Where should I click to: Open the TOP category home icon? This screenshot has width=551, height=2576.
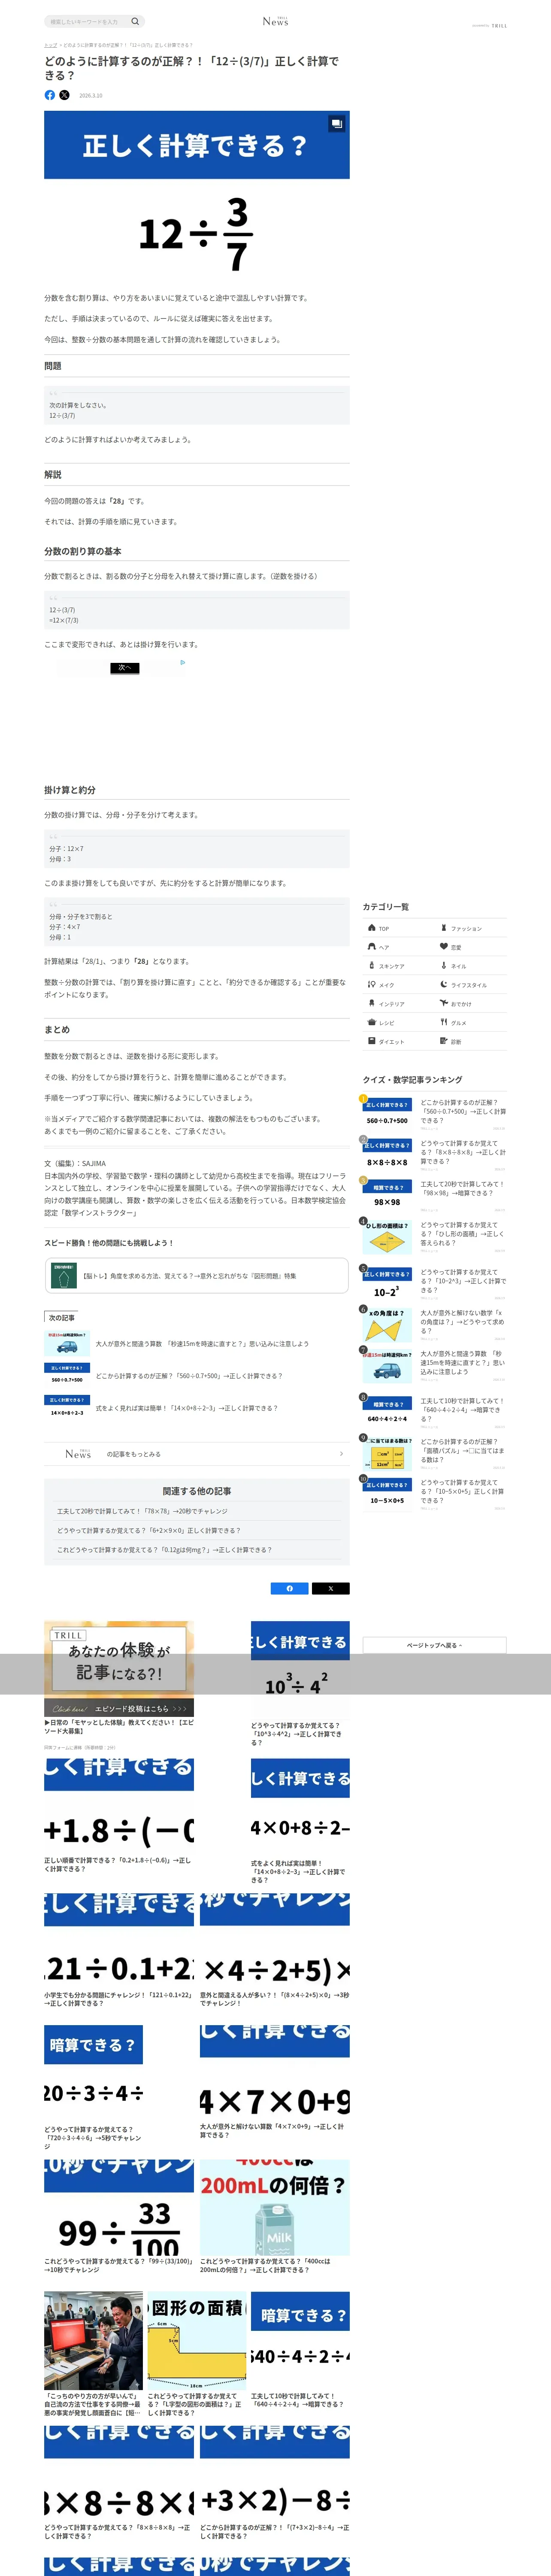(x=372, y=927)
